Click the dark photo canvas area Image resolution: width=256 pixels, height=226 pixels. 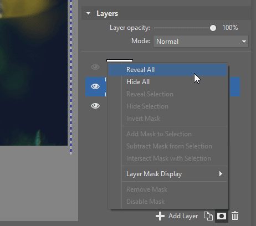coord(34,73)
